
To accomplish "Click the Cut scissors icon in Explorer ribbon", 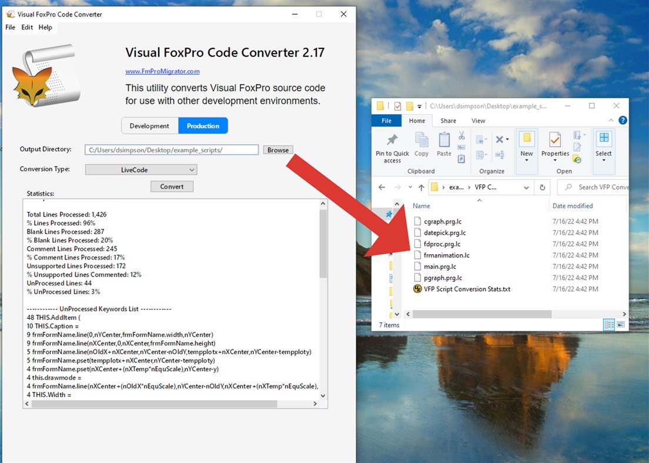I will pyautogui.click(x=461, y=135).
